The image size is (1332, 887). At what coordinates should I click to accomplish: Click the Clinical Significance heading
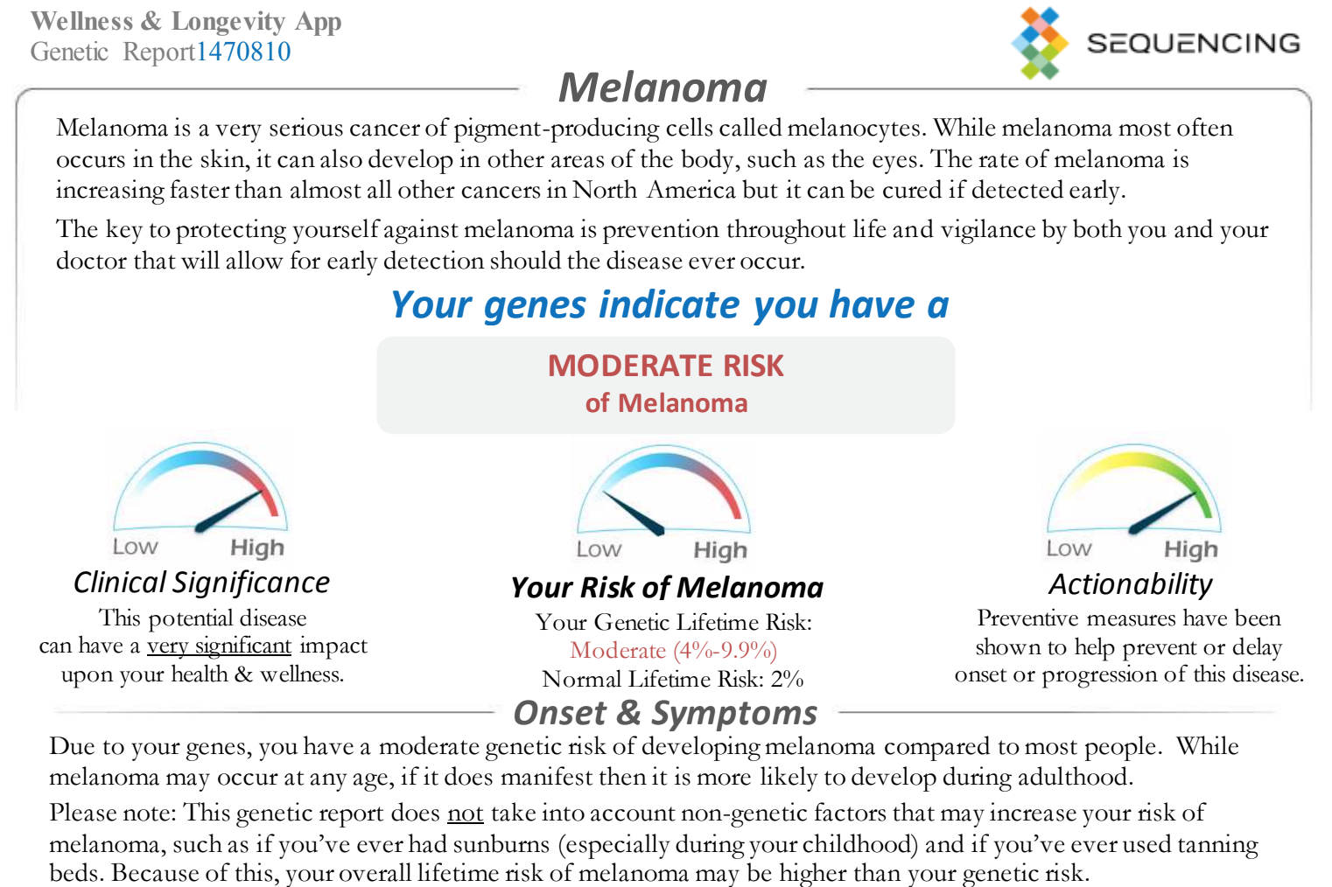point(201,583)
